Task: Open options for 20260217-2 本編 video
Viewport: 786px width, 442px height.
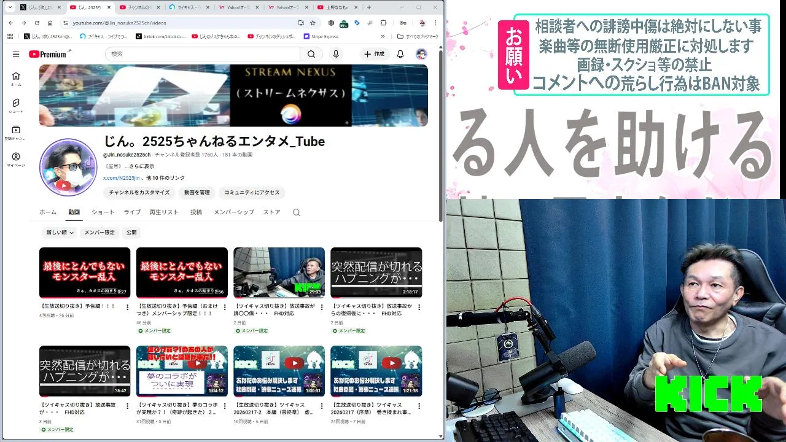Action: pyautogui.click(x=321, y=406)
